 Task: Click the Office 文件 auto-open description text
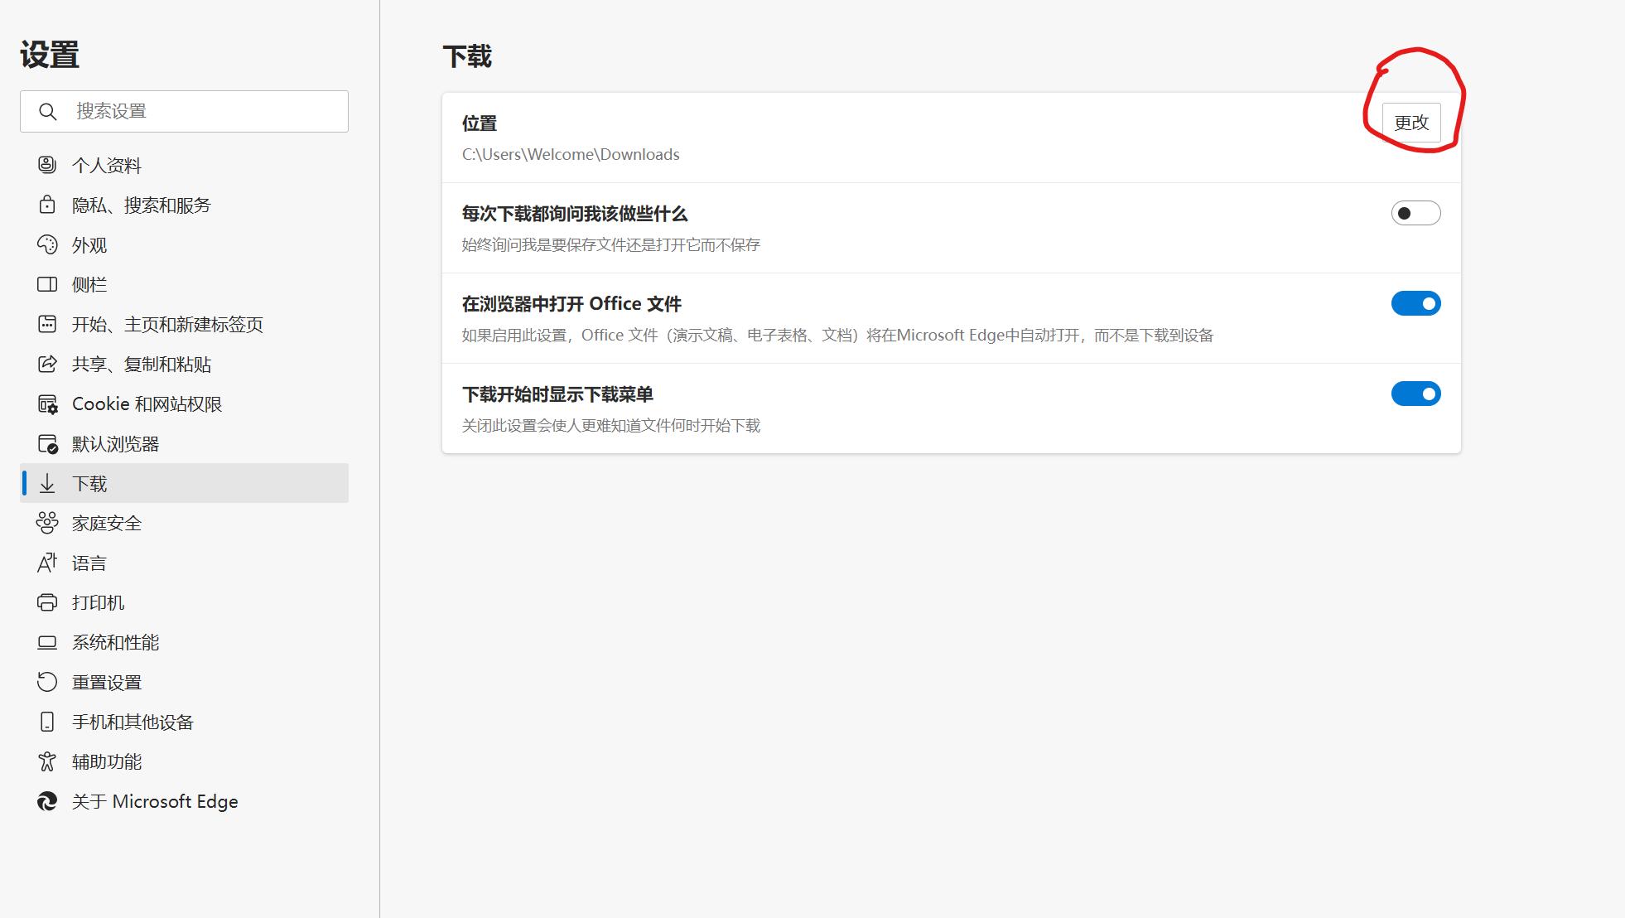tap(837, 335)
